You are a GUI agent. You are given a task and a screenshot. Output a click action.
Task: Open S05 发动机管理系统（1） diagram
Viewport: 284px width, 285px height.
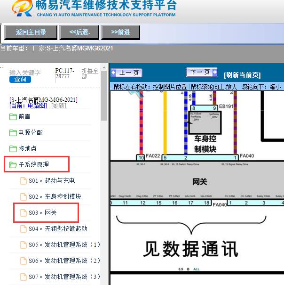tap(64, 244)
